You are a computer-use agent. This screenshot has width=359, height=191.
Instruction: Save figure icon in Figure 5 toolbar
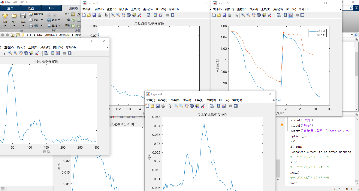(x=224, y=15)
